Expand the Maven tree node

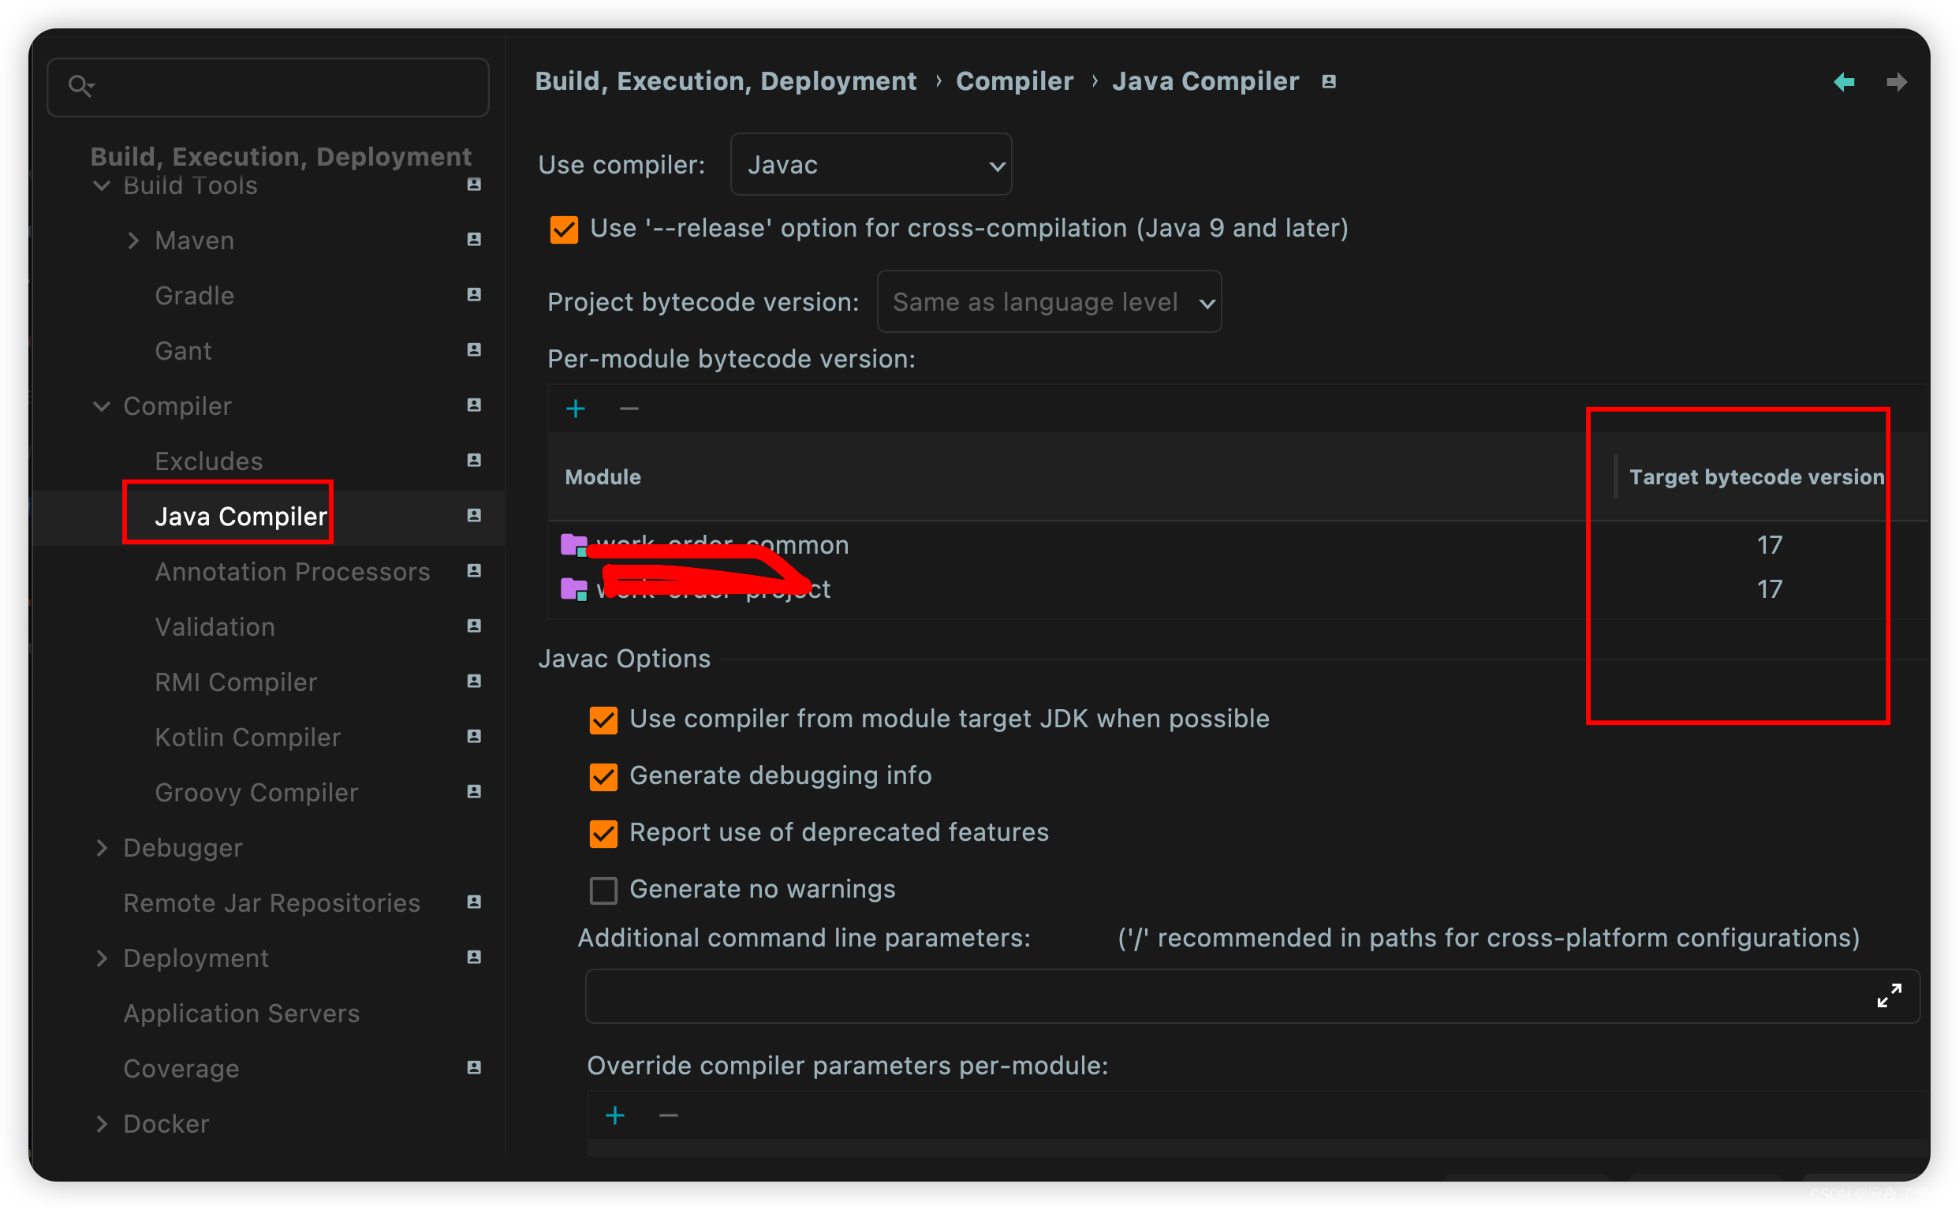point(133,240)
